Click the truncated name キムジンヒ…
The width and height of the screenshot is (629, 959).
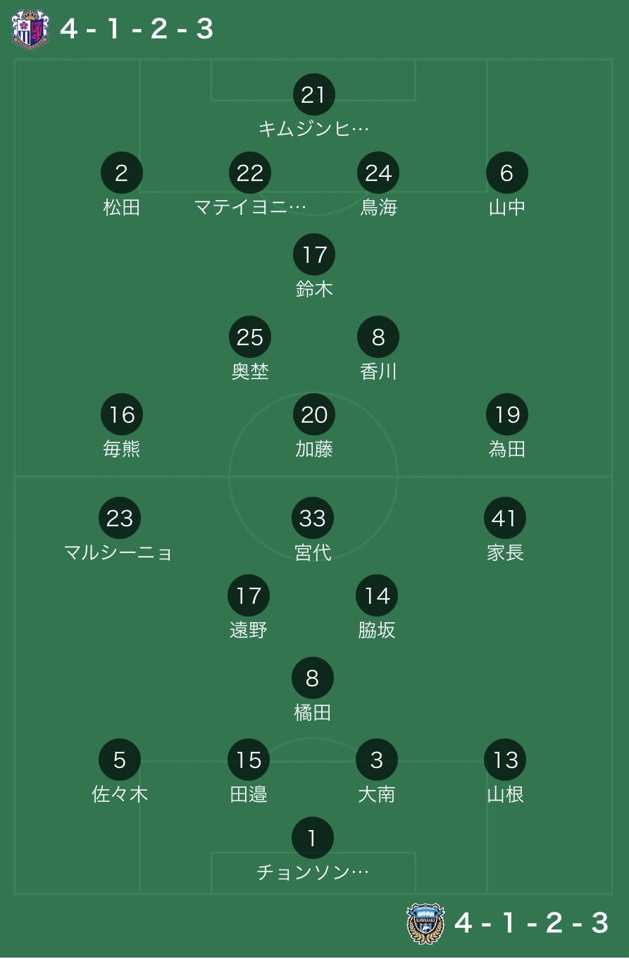point(313,128)
